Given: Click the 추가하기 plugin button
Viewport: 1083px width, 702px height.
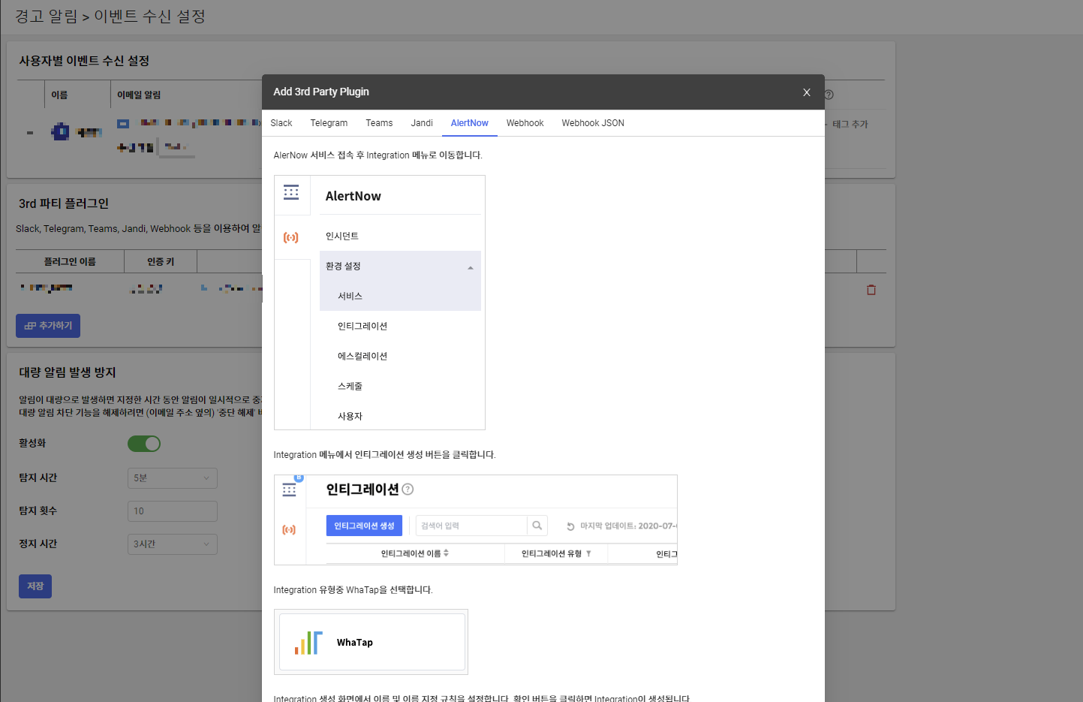Looking at the screenshot, I should point(48,326).
